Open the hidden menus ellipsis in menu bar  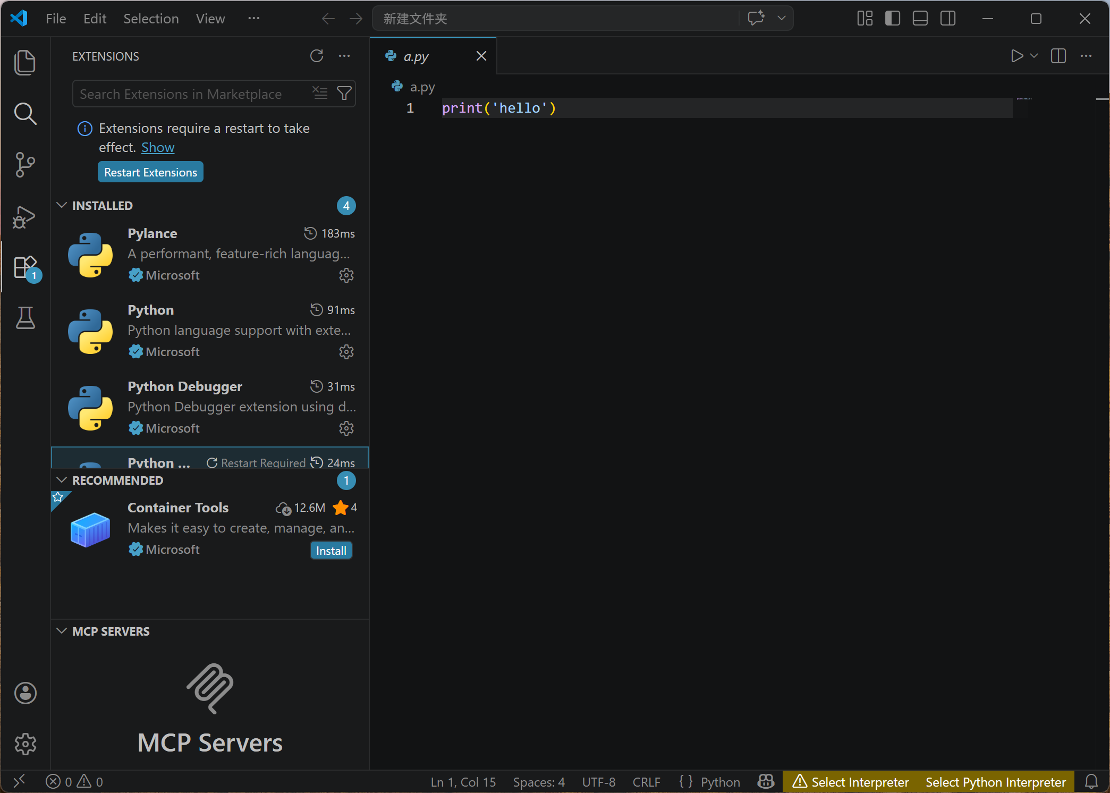coord(254,19)
